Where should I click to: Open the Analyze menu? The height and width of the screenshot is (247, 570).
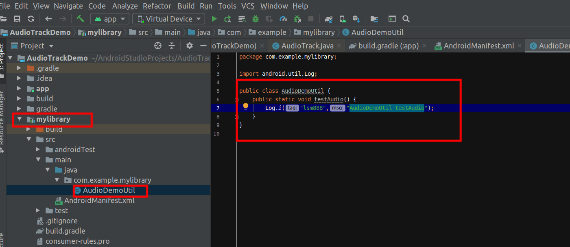coord(125,6)
